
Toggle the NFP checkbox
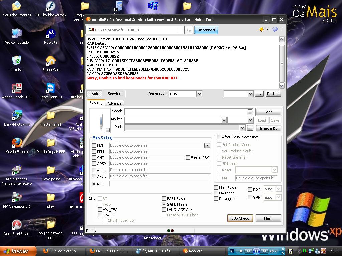(x=94, y=184)
